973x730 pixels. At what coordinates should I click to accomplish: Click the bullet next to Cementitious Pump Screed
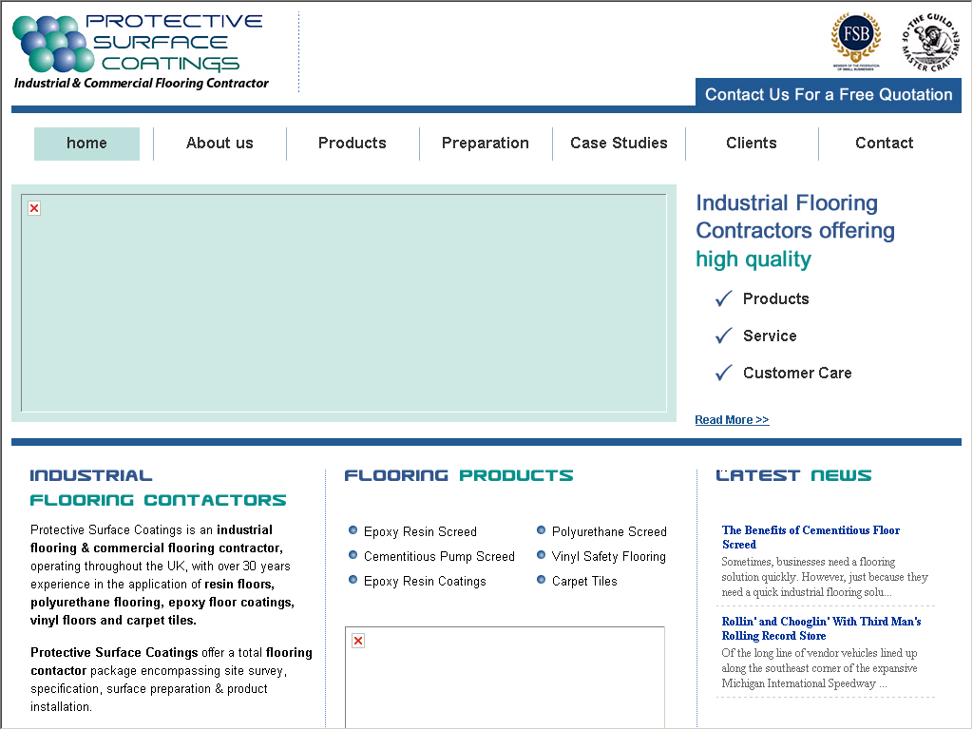tap(353, 555)
